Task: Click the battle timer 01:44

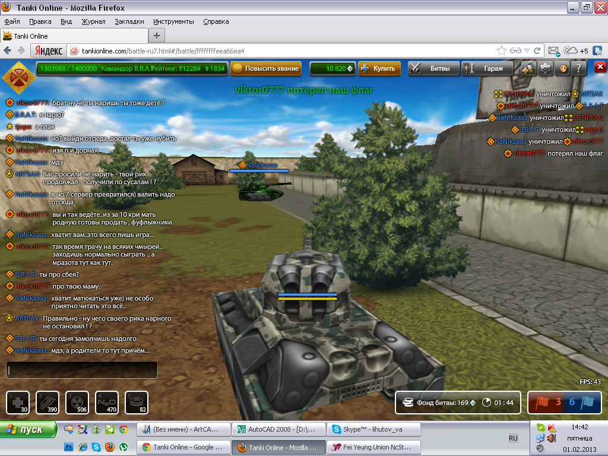Action: 498,403
